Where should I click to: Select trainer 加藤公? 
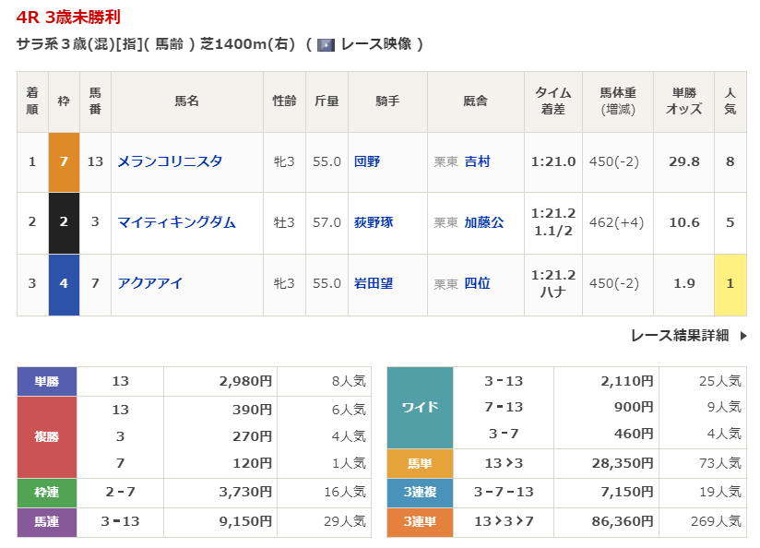click(x=483, y=222)
